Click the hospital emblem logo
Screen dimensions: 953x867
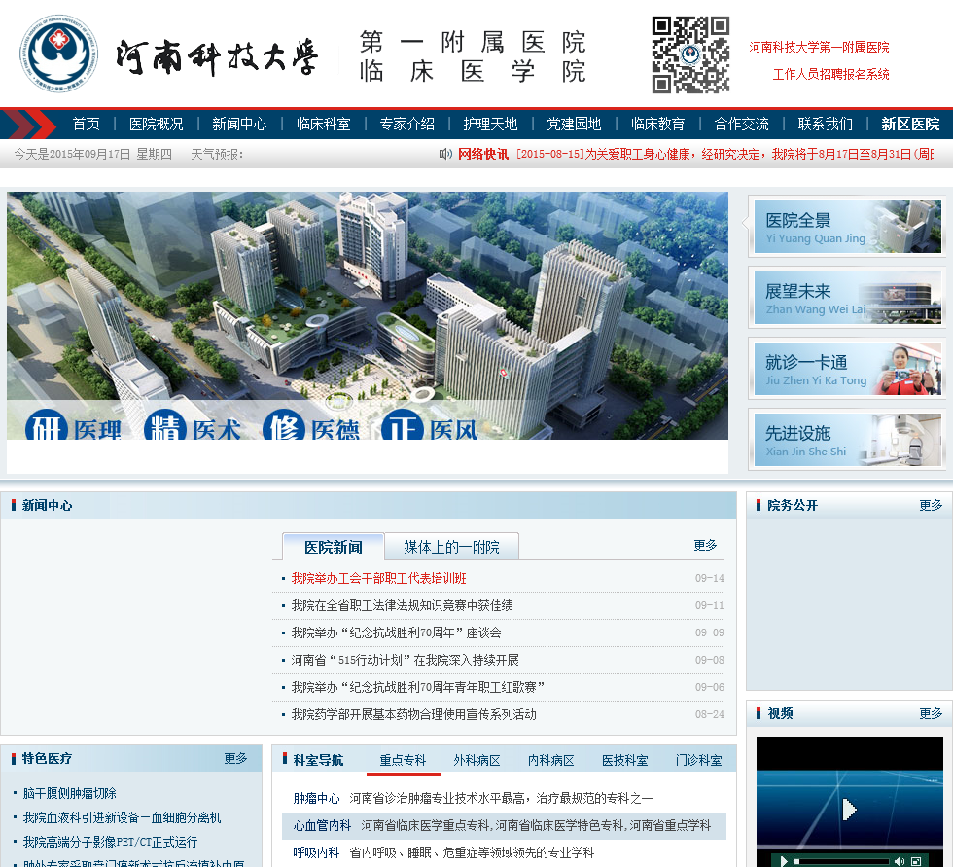click(x=58, y=54)
